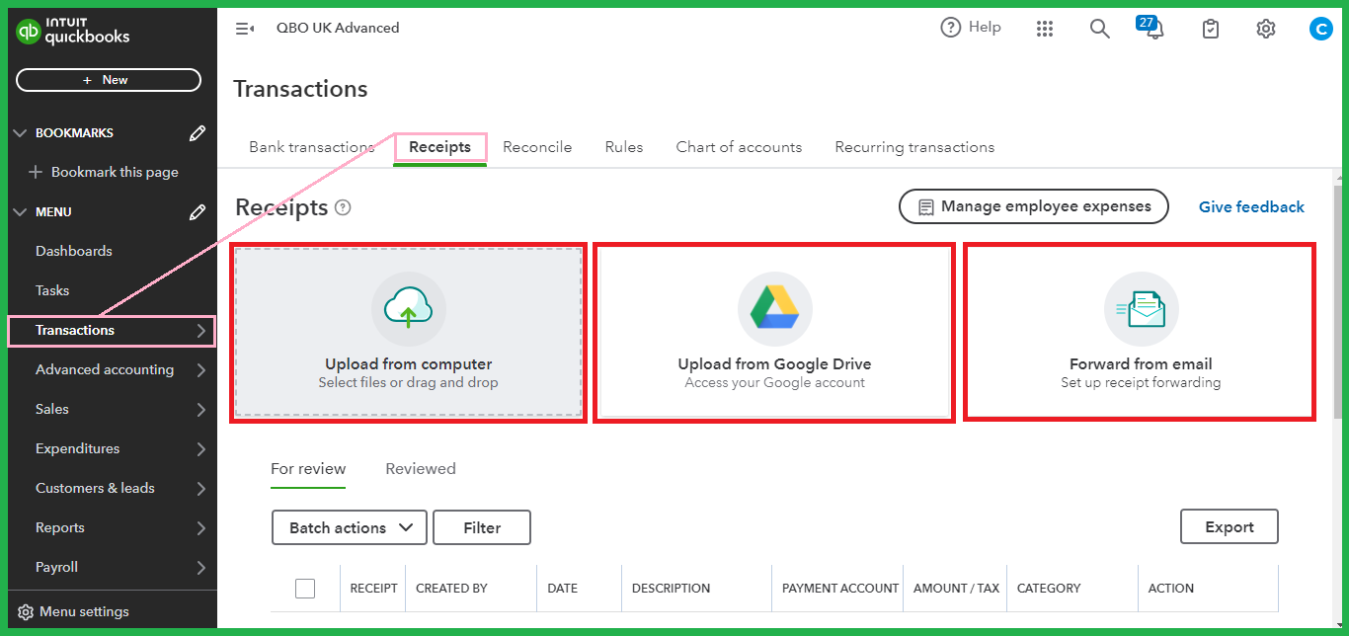1349x636 pixels.
Task: Select the Reviewed tab
Action: (421, 469)
